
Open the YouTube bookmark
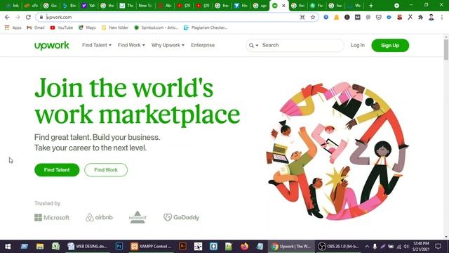tap(62, 27)
